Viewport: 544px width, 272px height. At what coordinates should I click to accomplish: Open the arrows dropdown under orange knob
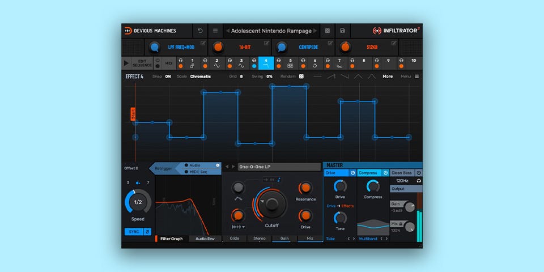(239, 227)
